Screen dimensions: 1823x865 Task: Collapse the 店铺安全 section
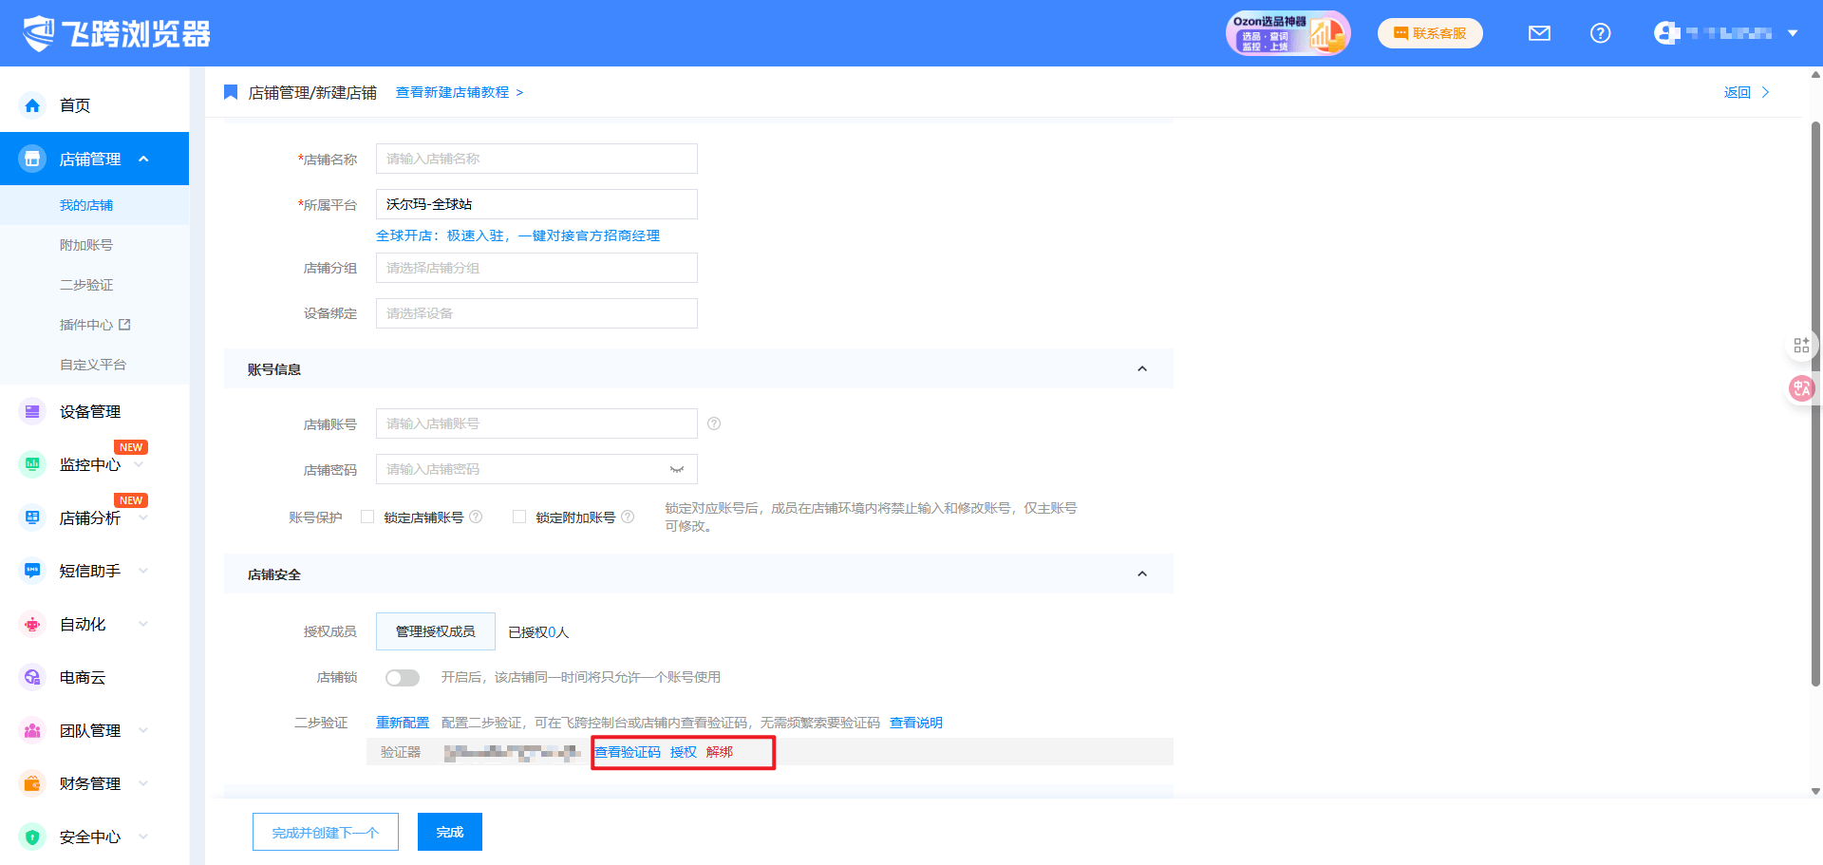[1141, 574]
